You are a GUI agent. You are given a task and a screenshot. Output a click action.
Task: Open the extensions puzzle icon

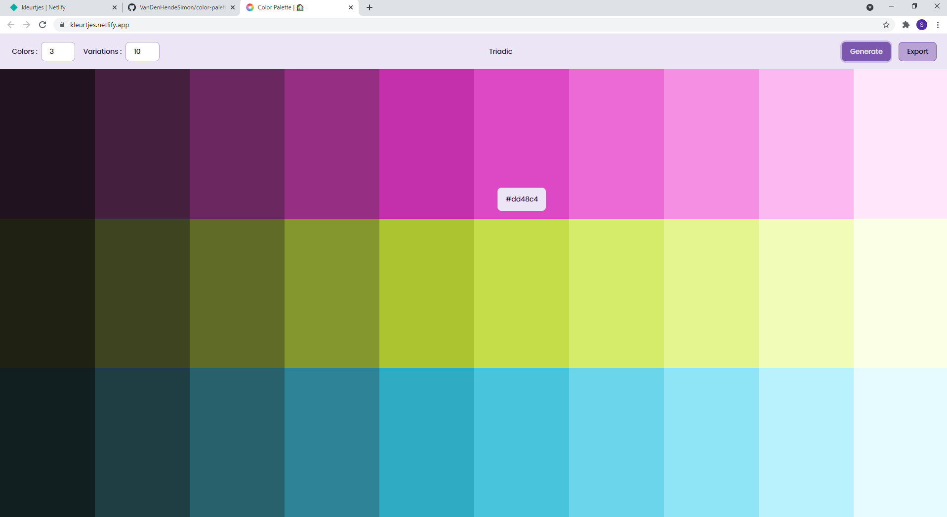click(x=906, y=25)
